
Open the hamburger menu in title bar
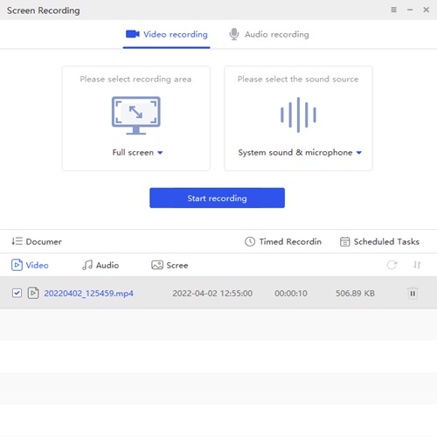pos(393,10)
